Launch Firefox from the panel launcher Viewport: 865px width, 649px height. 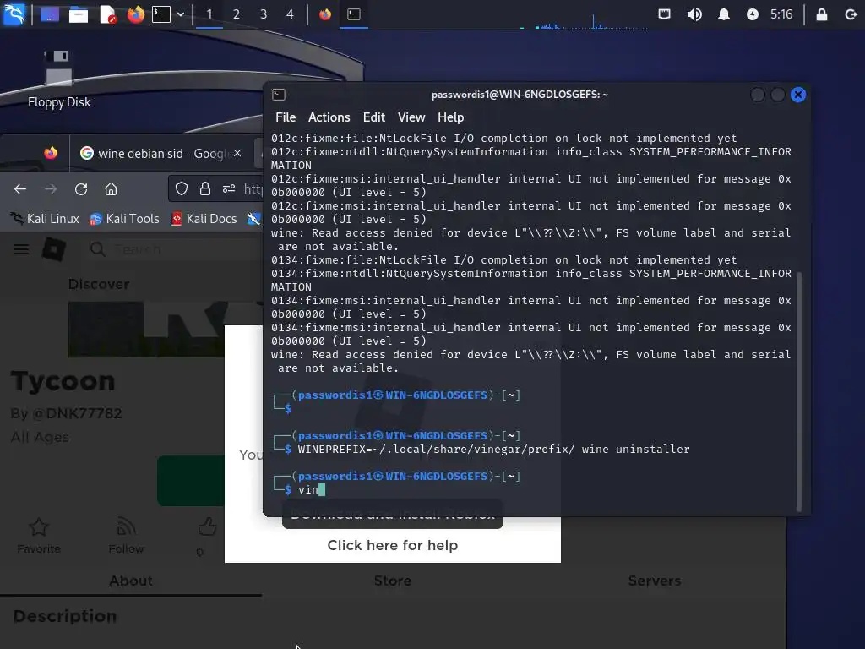(135, 14)
